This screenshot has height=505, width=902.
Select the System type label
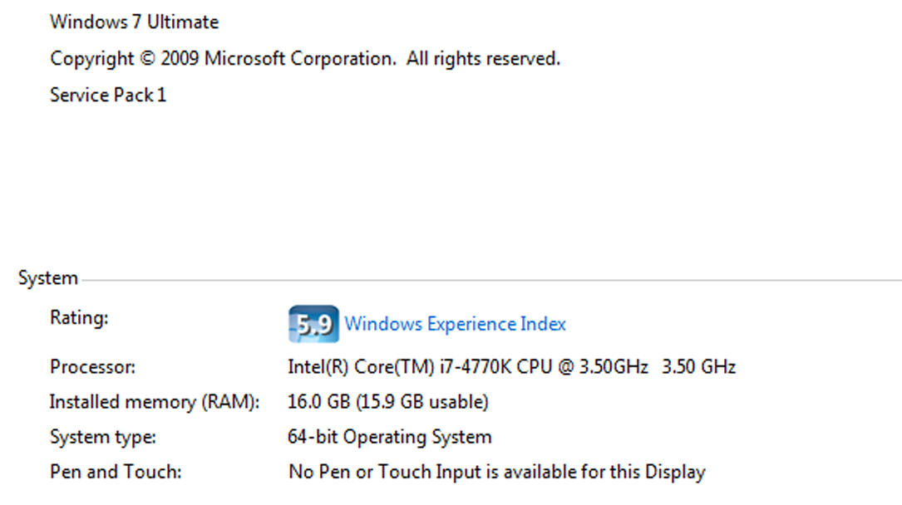click(102, 437)
